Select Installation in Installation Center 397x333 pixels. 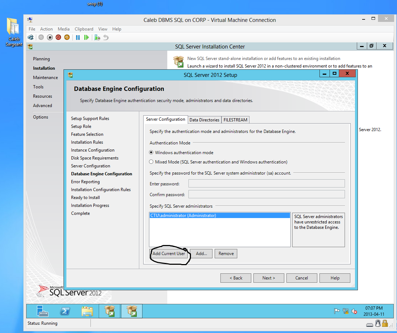click(x=44, y=68)
